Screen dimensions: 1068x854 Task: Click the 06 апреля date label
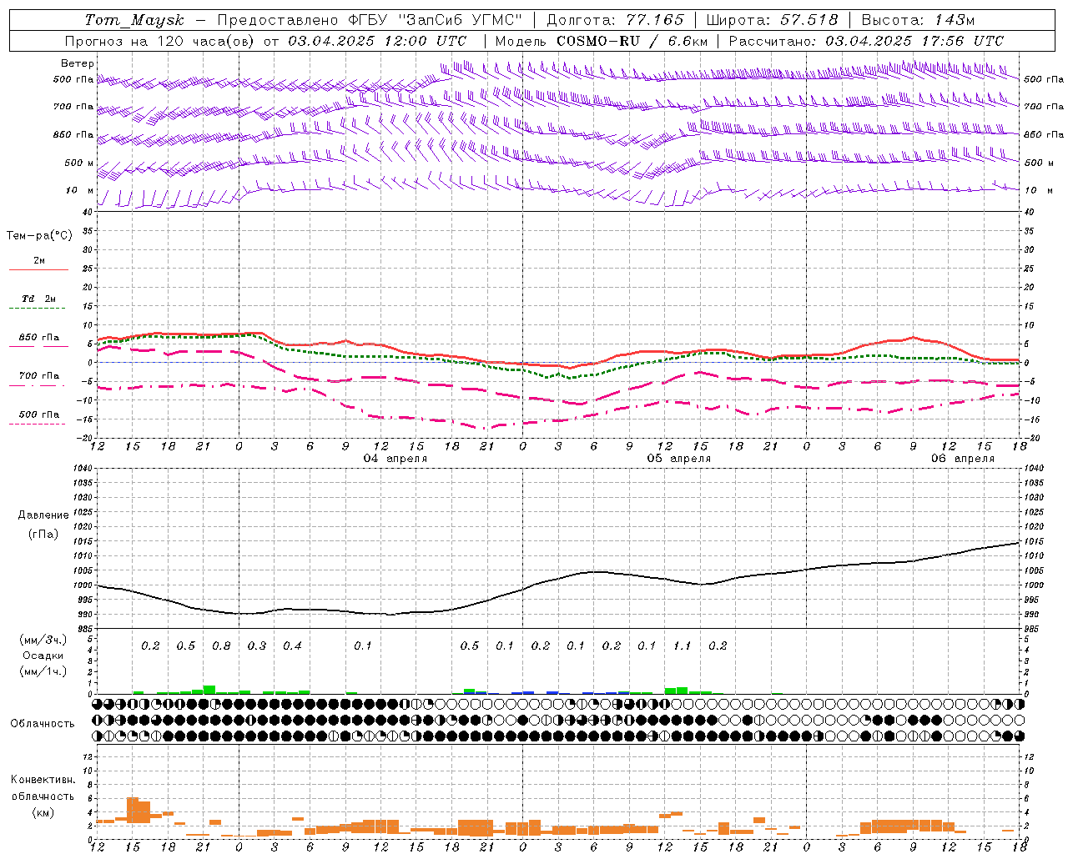pyautogui.click(x=963, y=459)
